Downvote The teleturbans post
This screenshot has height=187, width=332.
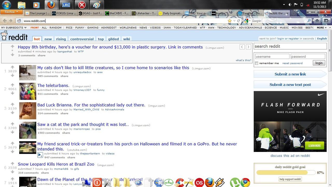12,93
